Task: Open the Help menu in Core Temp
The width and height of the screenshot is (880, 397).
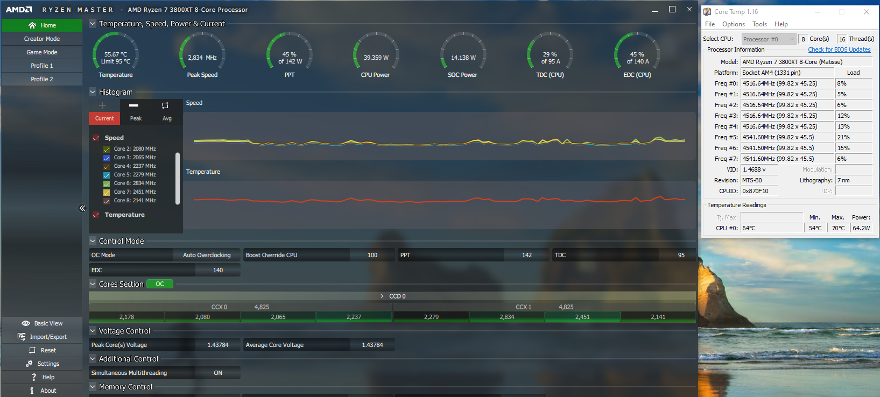Action: [x=781, y=24]
